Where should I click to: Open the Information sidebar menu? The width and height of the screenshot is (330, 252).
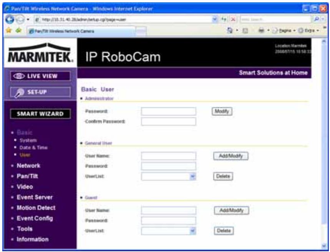pos(33,239)
